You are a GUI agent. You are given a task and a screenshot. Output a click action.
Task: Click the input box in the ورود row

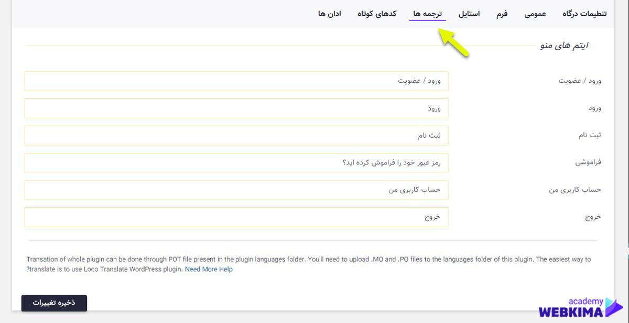236,108
